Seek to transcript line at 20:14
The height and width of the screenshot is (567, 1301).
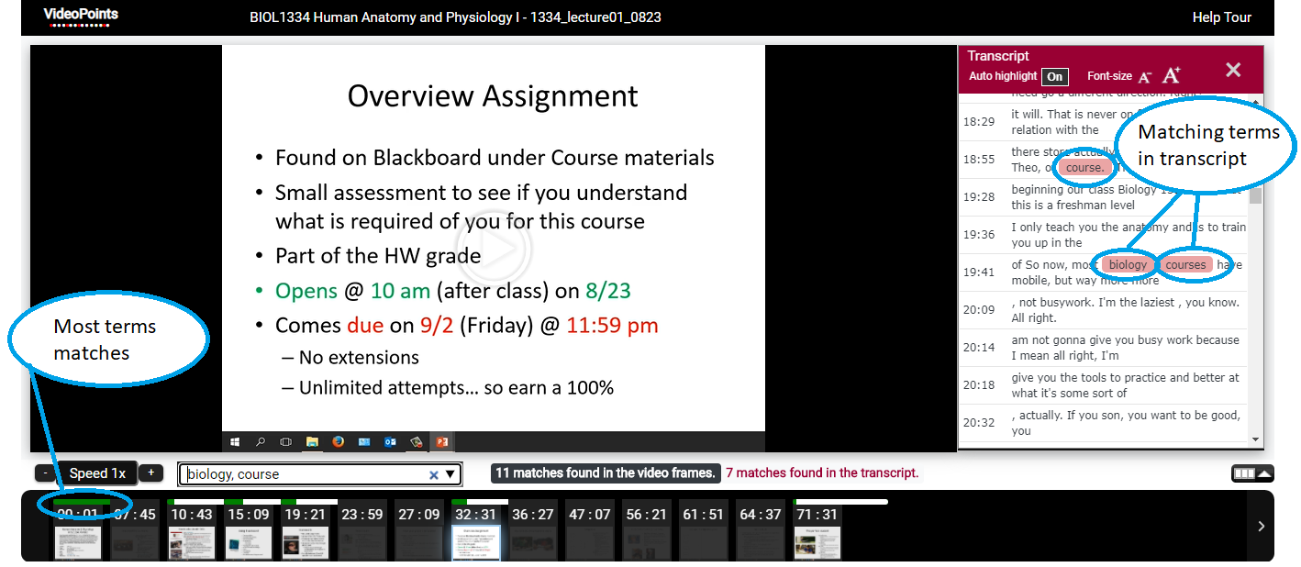click(1104, 348)
